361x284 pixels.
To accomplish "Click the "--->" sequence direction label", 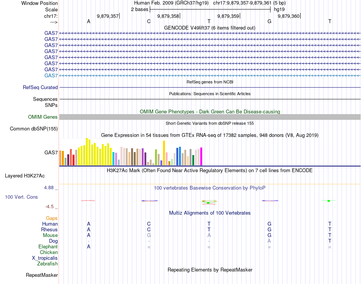I will (x=54, y=22).
